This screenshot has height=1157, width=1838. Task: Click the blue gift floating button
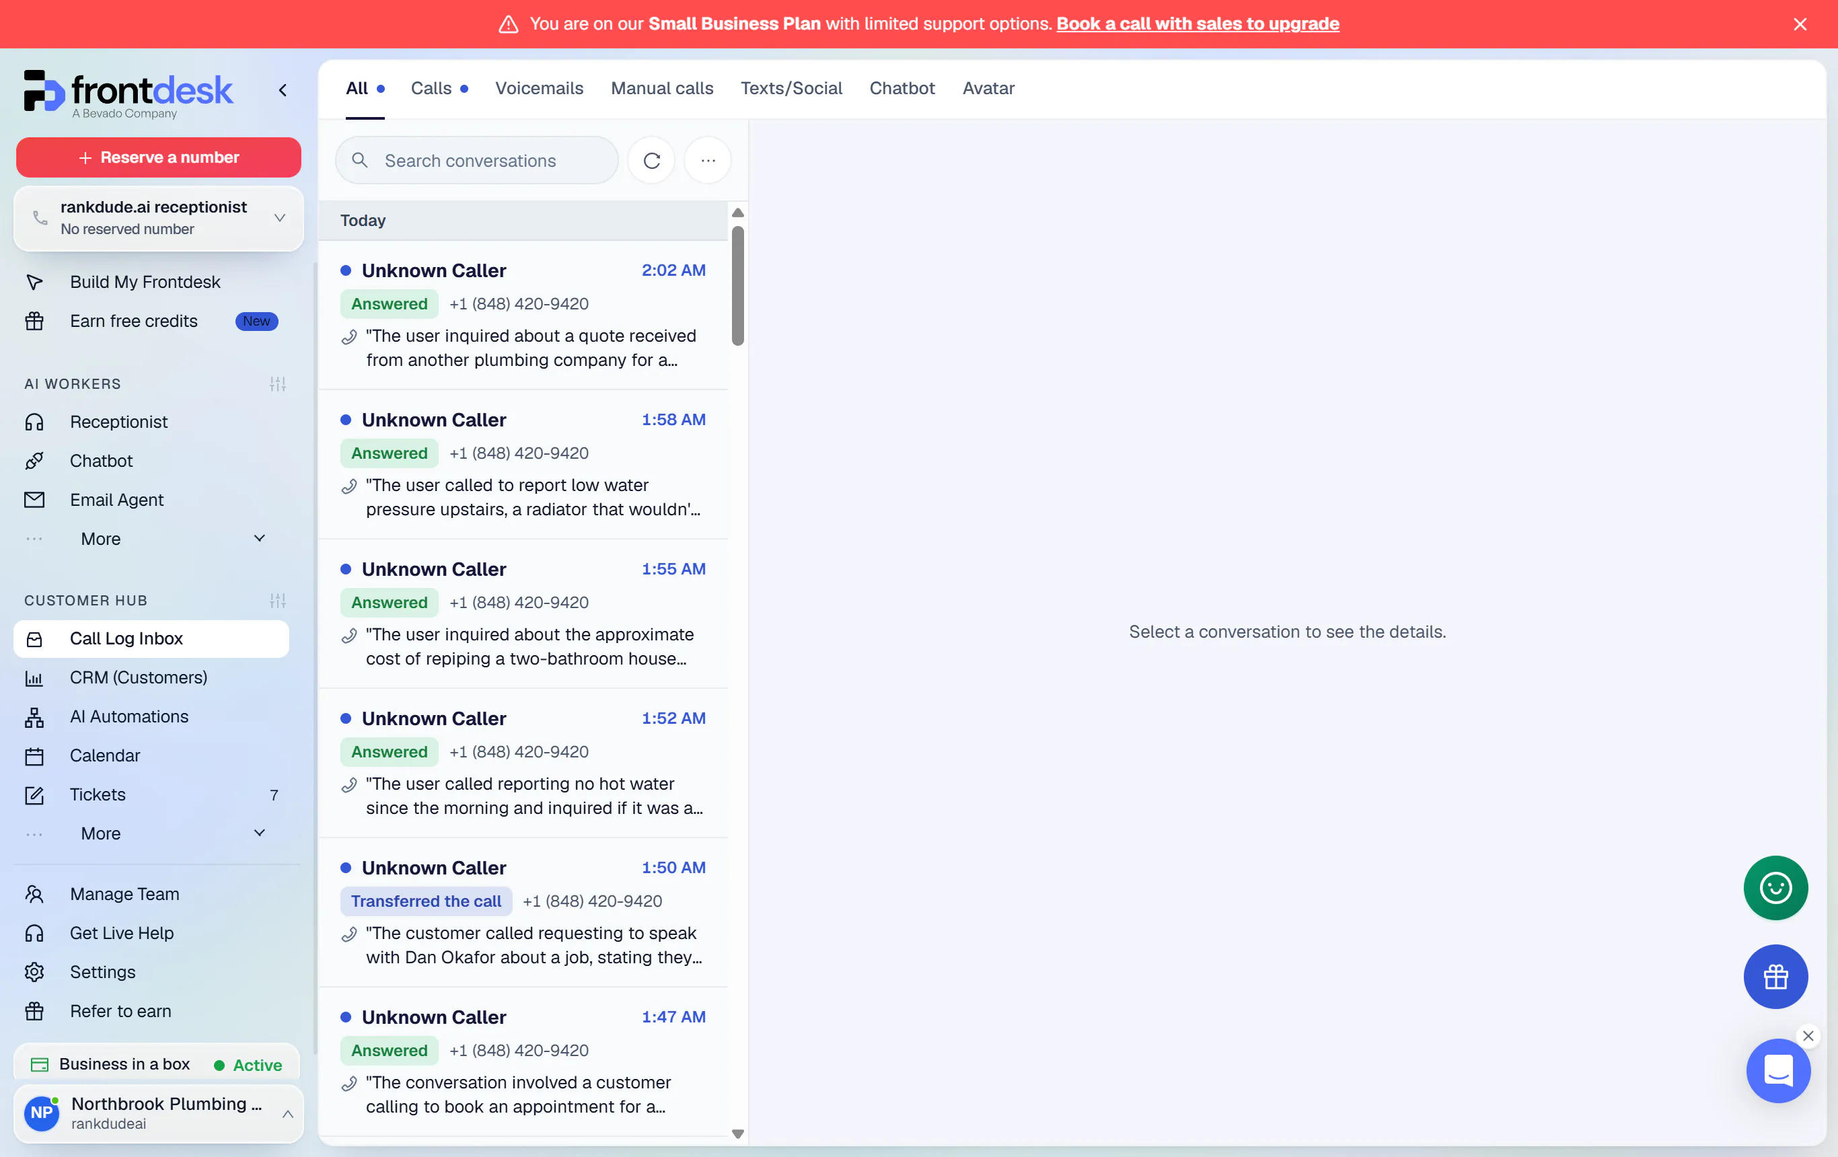1775,977
